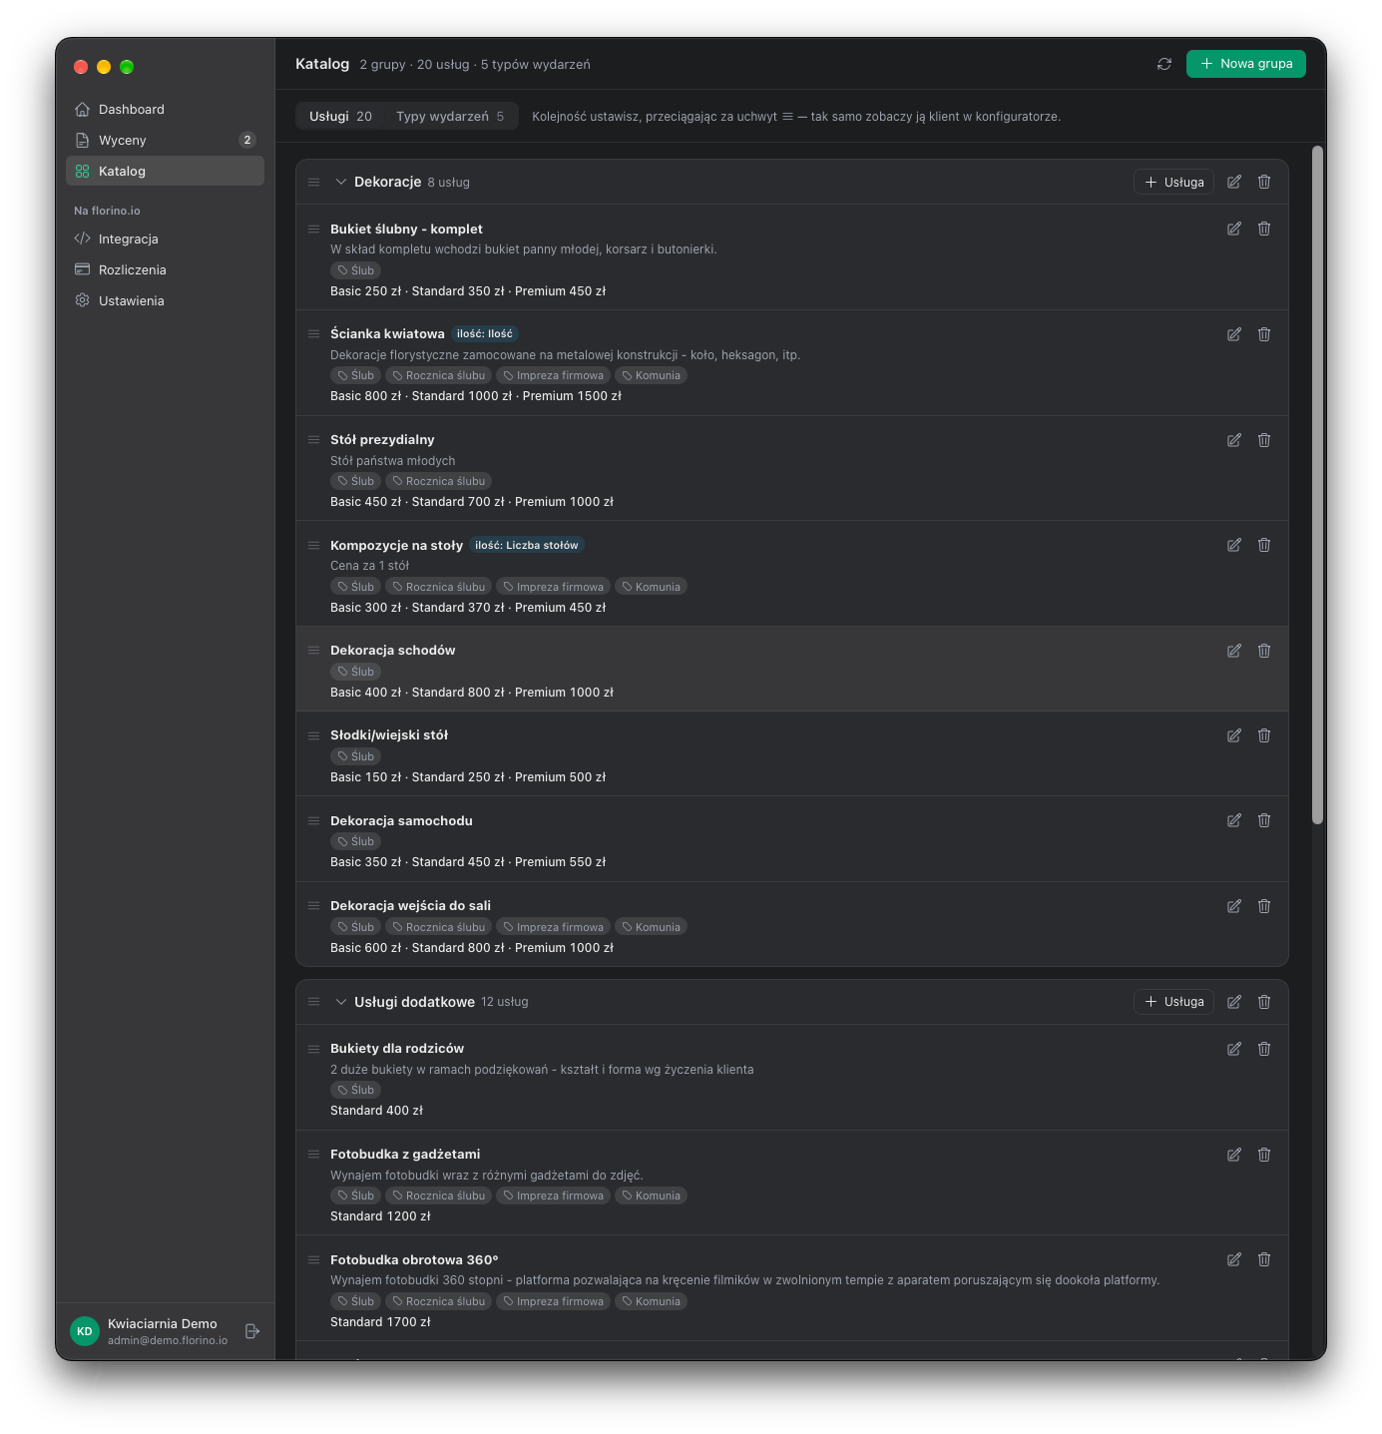The height and width of the screenshot is (1434, 1382).
Task: Delete the Bukiety dla rodziców service
Action: coord(1264,1049)
